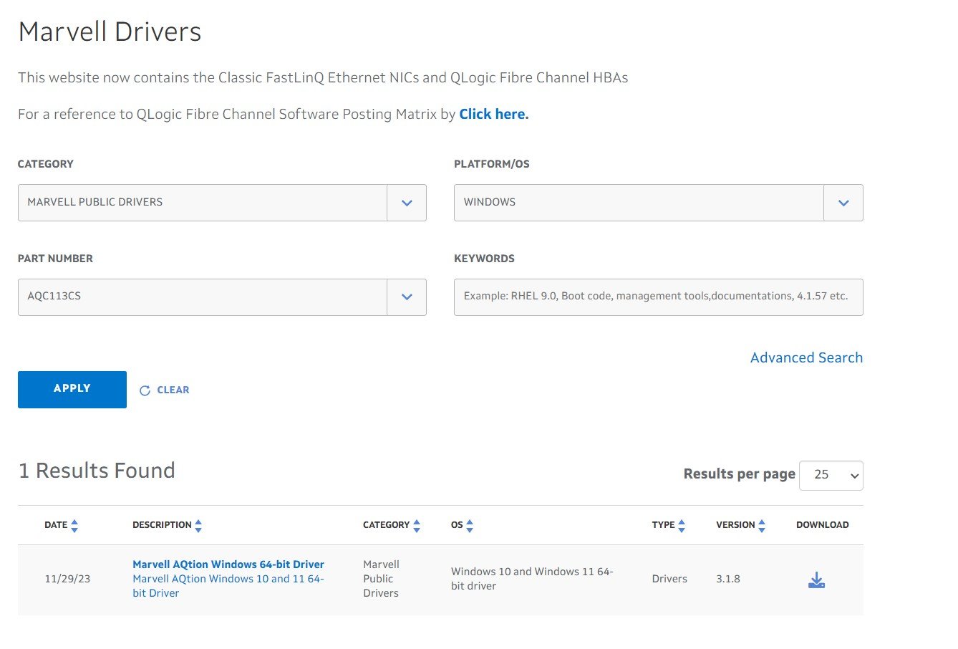Open the CATEGORY dropdown chevron
The width and height of the screenshot is (958, 649).
click(407, 203)
